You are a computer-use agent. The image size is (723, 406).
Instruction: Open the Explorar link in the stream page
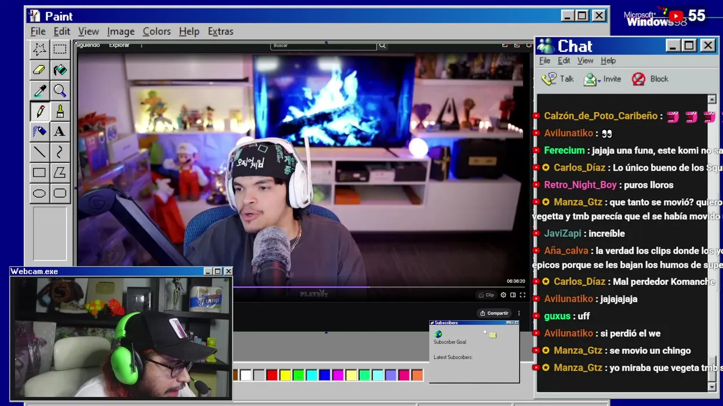[x=119, y=45]
